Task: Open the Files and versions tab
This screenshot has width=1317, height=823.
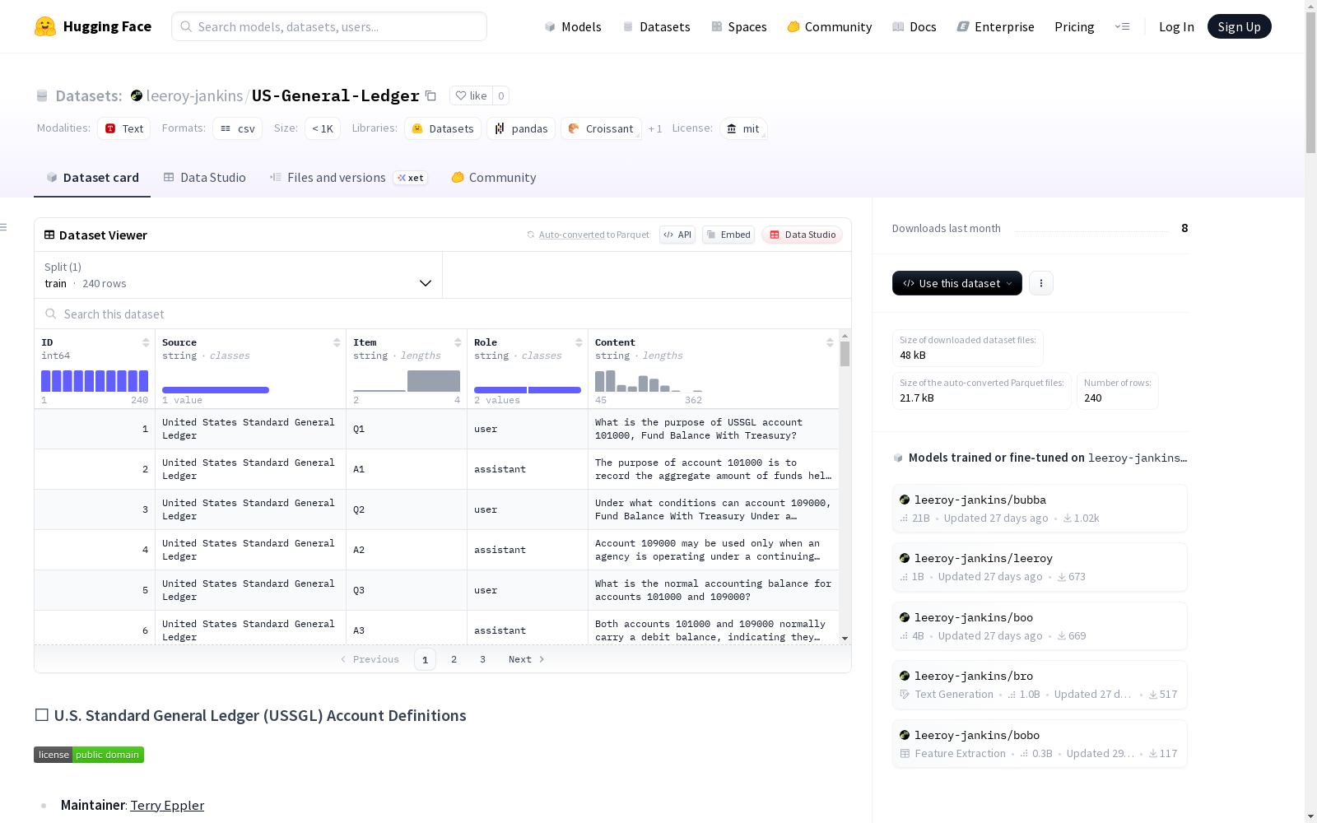Action: click(348, 178)
